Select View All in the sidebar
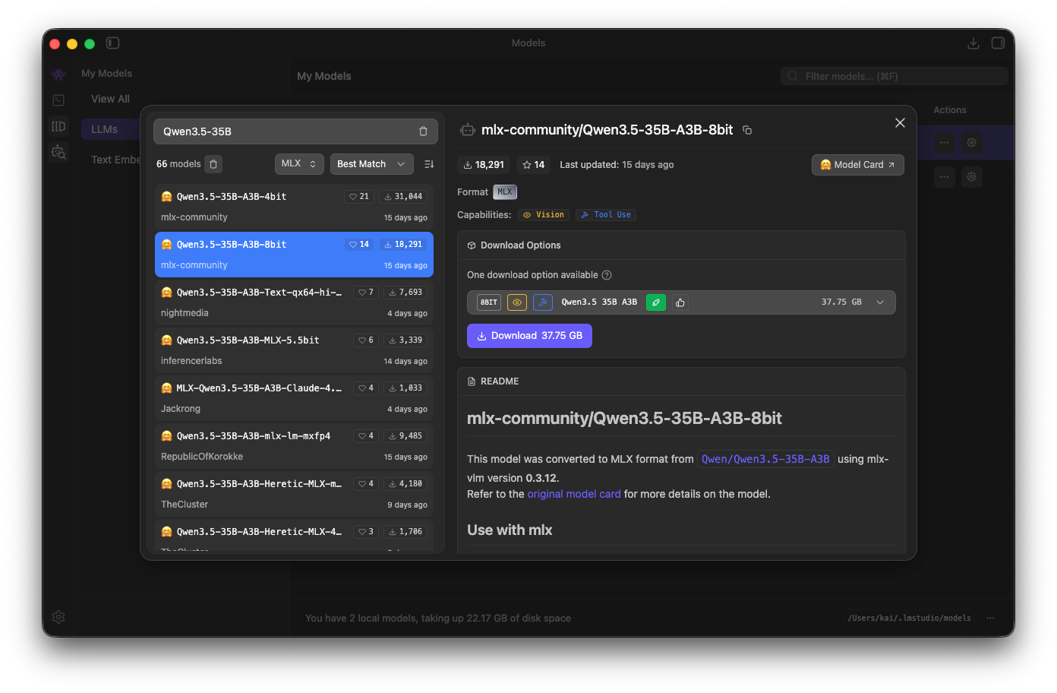 pyautogui.click(x=110, y=99)
